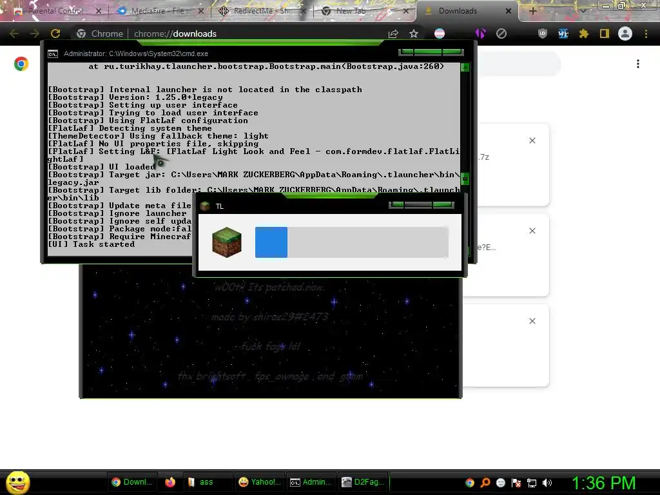The width and height of the screenshot is (660, 495).
Task: Open the smiley Start button
Action: (17, 482)
